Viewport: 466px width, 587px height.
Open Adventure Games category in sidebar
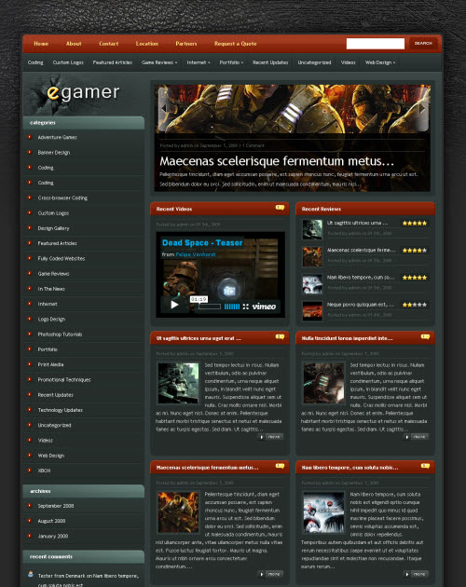(57, 137)
